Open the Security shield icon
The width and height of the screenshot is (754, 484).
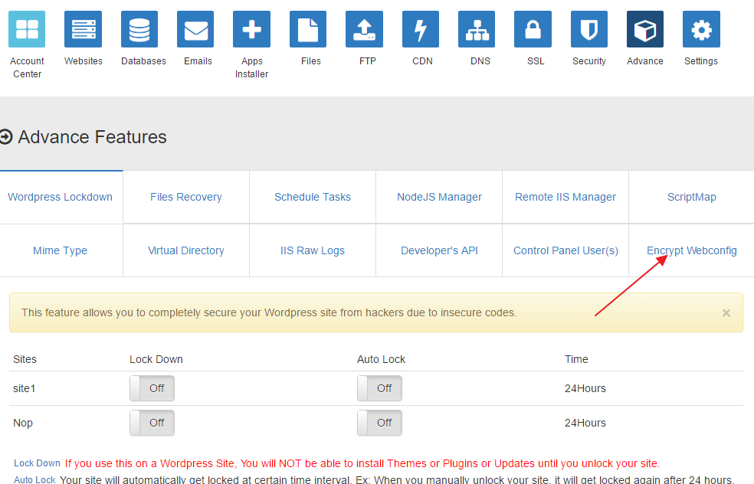[589, 29]
